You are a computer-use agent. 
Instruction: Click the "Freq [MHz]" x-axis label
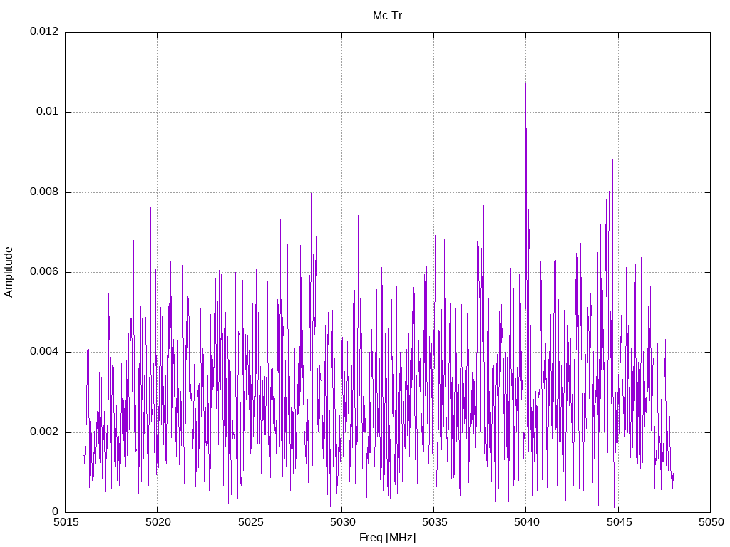point(387,538)
